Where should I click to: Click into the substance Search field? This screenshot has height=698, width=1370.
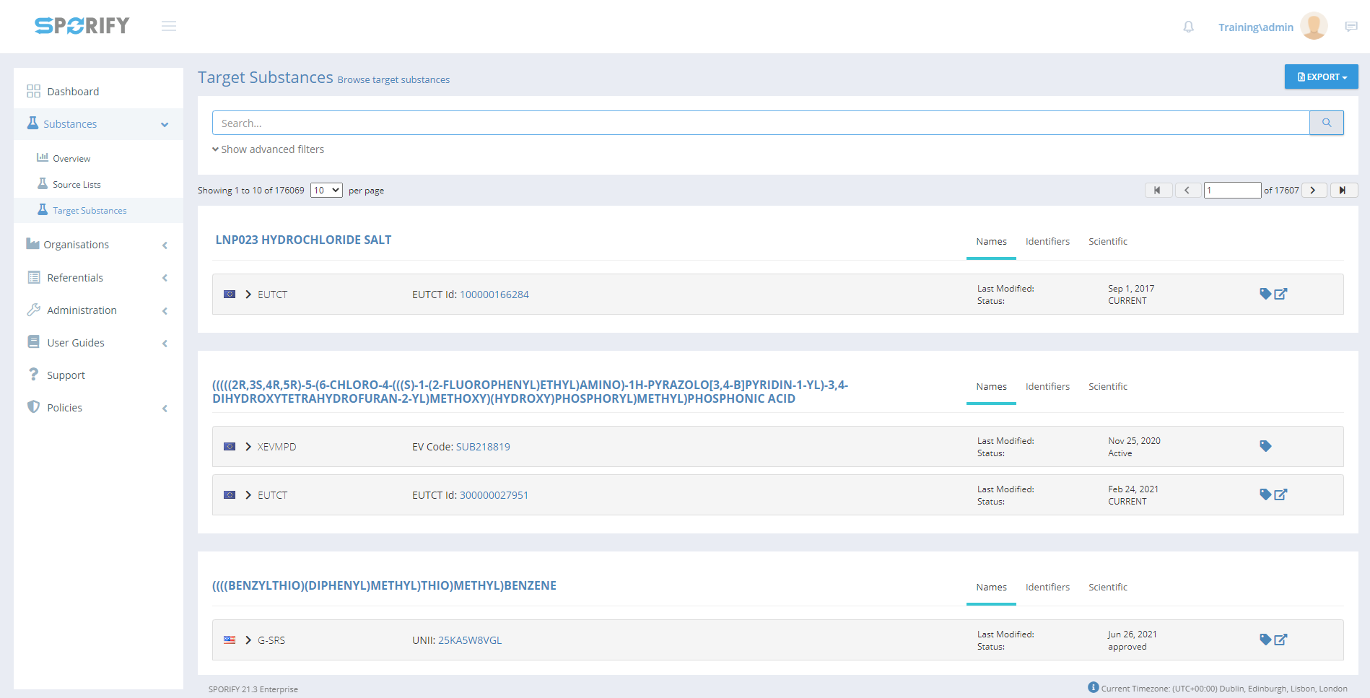[760, 123]
